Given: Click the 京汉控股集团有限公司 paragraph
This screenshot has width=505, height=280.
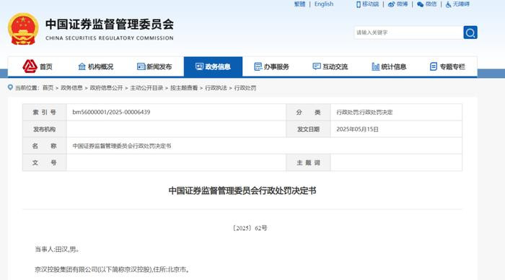Looking at the screenshot, I should click(112, 269).
